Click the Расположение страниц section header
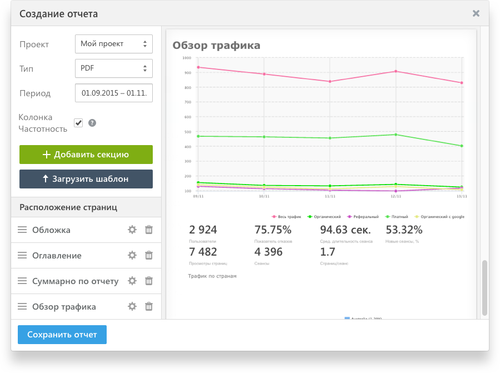Image resolution: width=500 pixels, height=373 pixels. click(86, 207)
